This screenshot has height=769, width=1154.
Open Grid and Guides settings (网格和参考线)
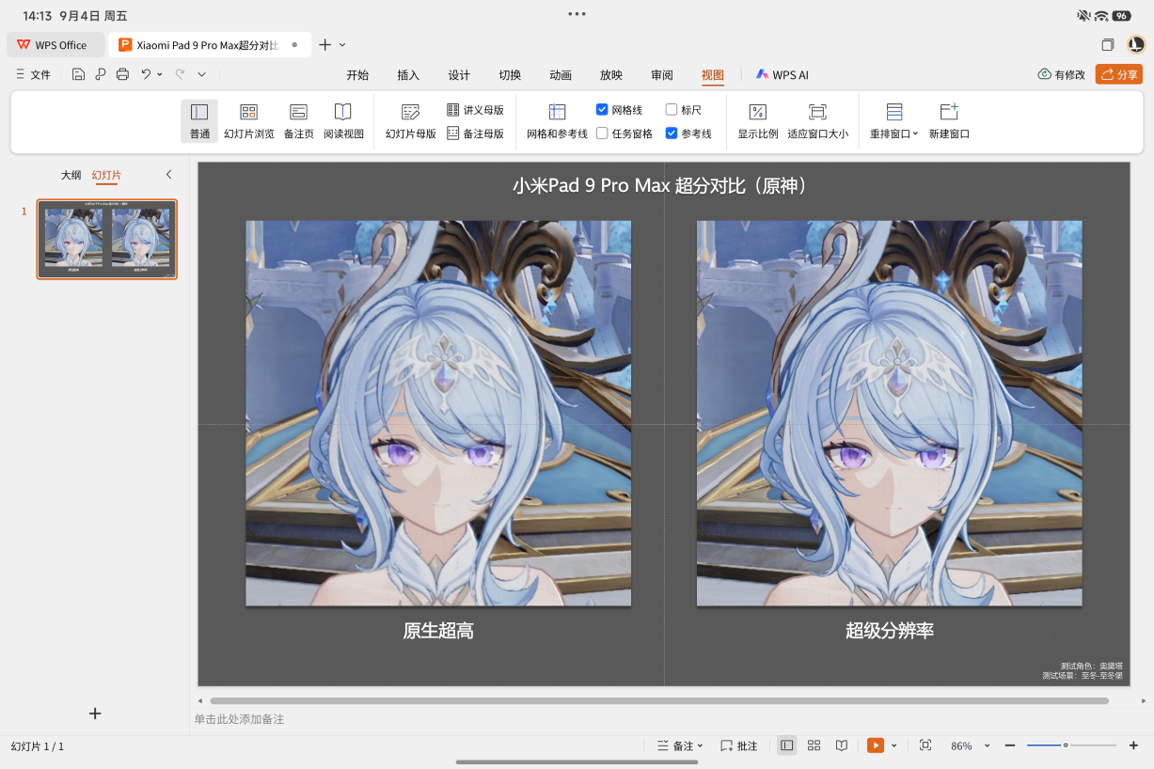(x=557, y=121)
